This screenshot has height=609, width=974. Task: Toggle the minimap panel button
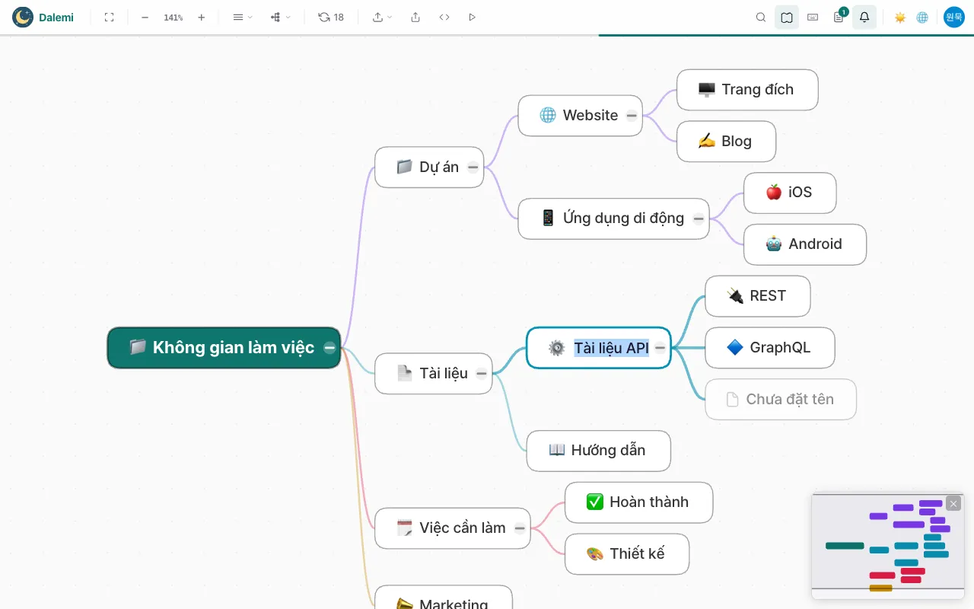(787, 17)
